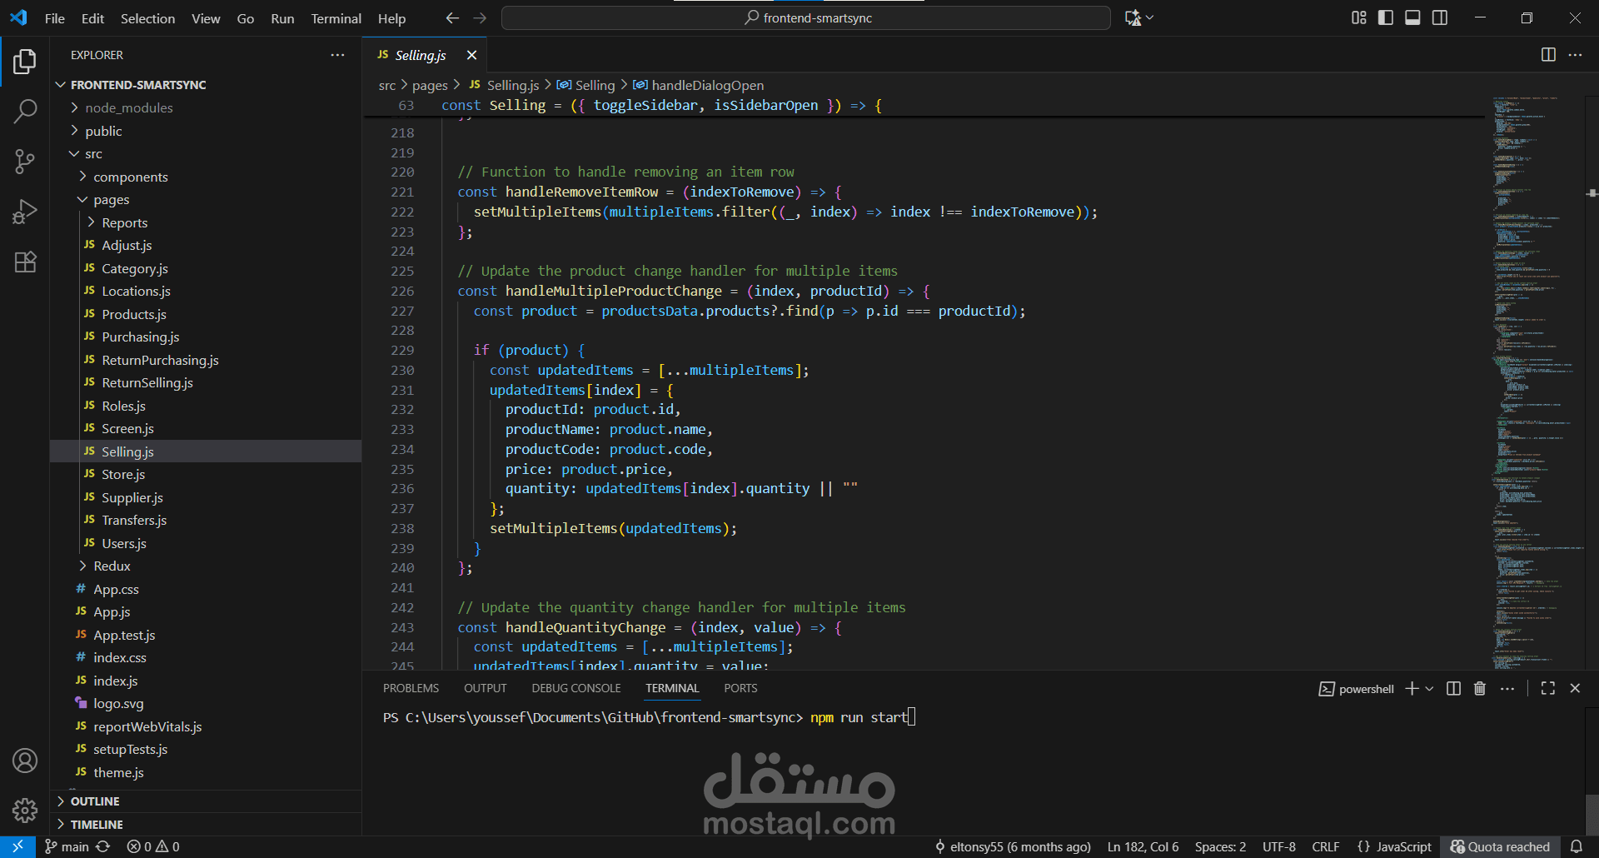Open the Search view in activity bar
The height and width of the screenshot is (858, 1599).
pyautogui.click(x=25, y=111)
